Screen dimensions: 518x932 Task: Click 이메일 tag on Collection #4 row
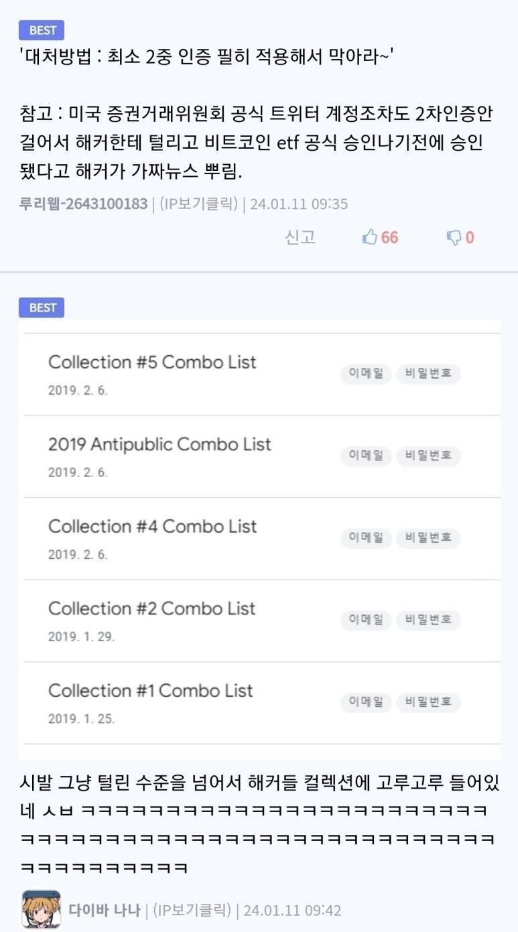tap(366, 537)
